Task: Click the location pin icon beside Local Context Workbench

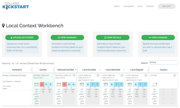Action: pos(3,26)
